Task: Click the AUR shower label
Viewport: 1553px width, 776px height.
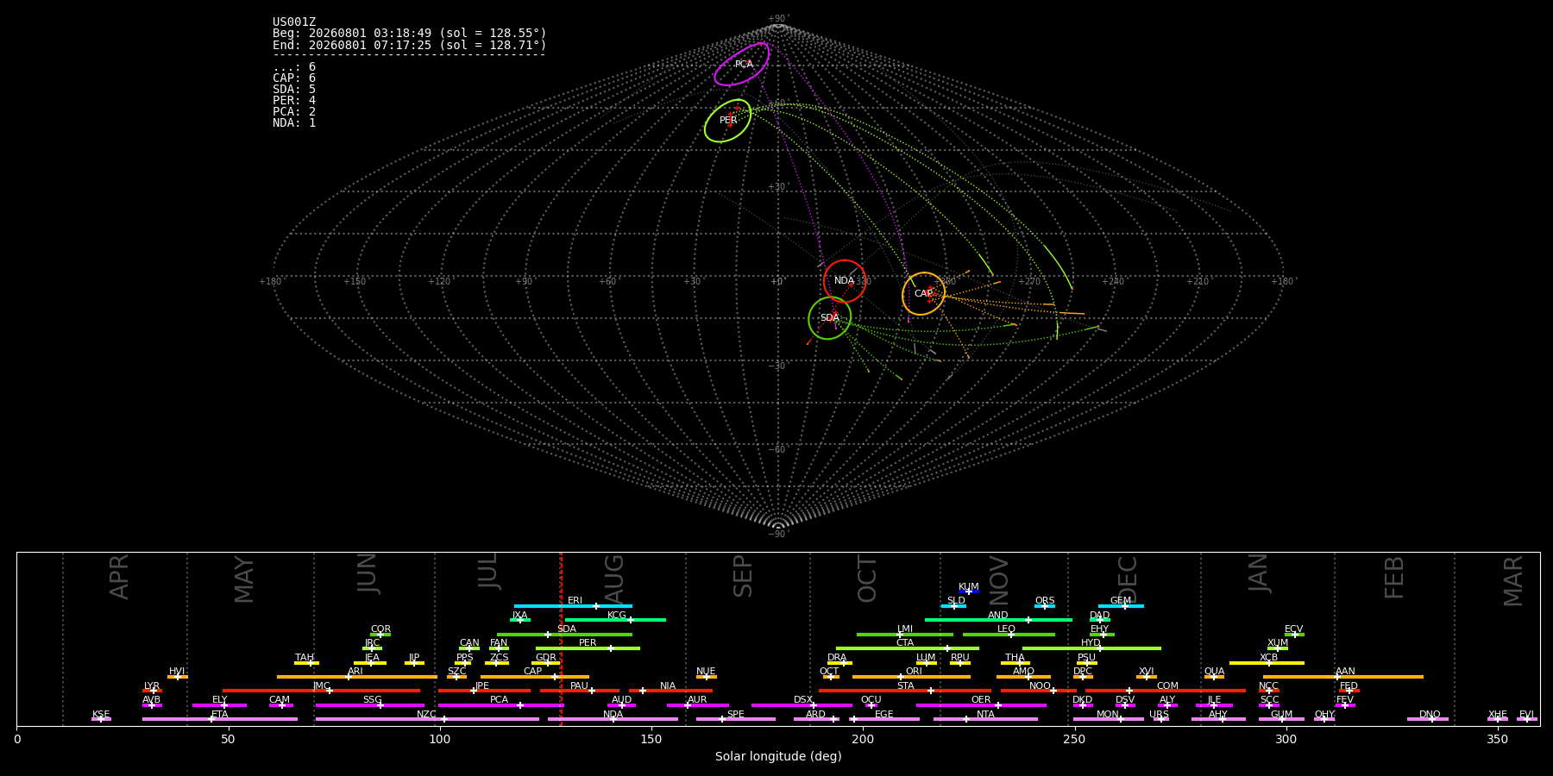Action: point(697,699)
